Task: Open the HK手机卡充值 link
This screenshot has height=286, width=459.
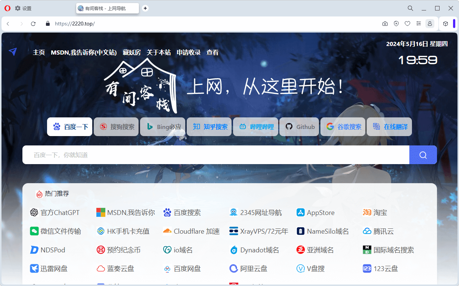Action: pyautogui.click(x=123, y=231)
